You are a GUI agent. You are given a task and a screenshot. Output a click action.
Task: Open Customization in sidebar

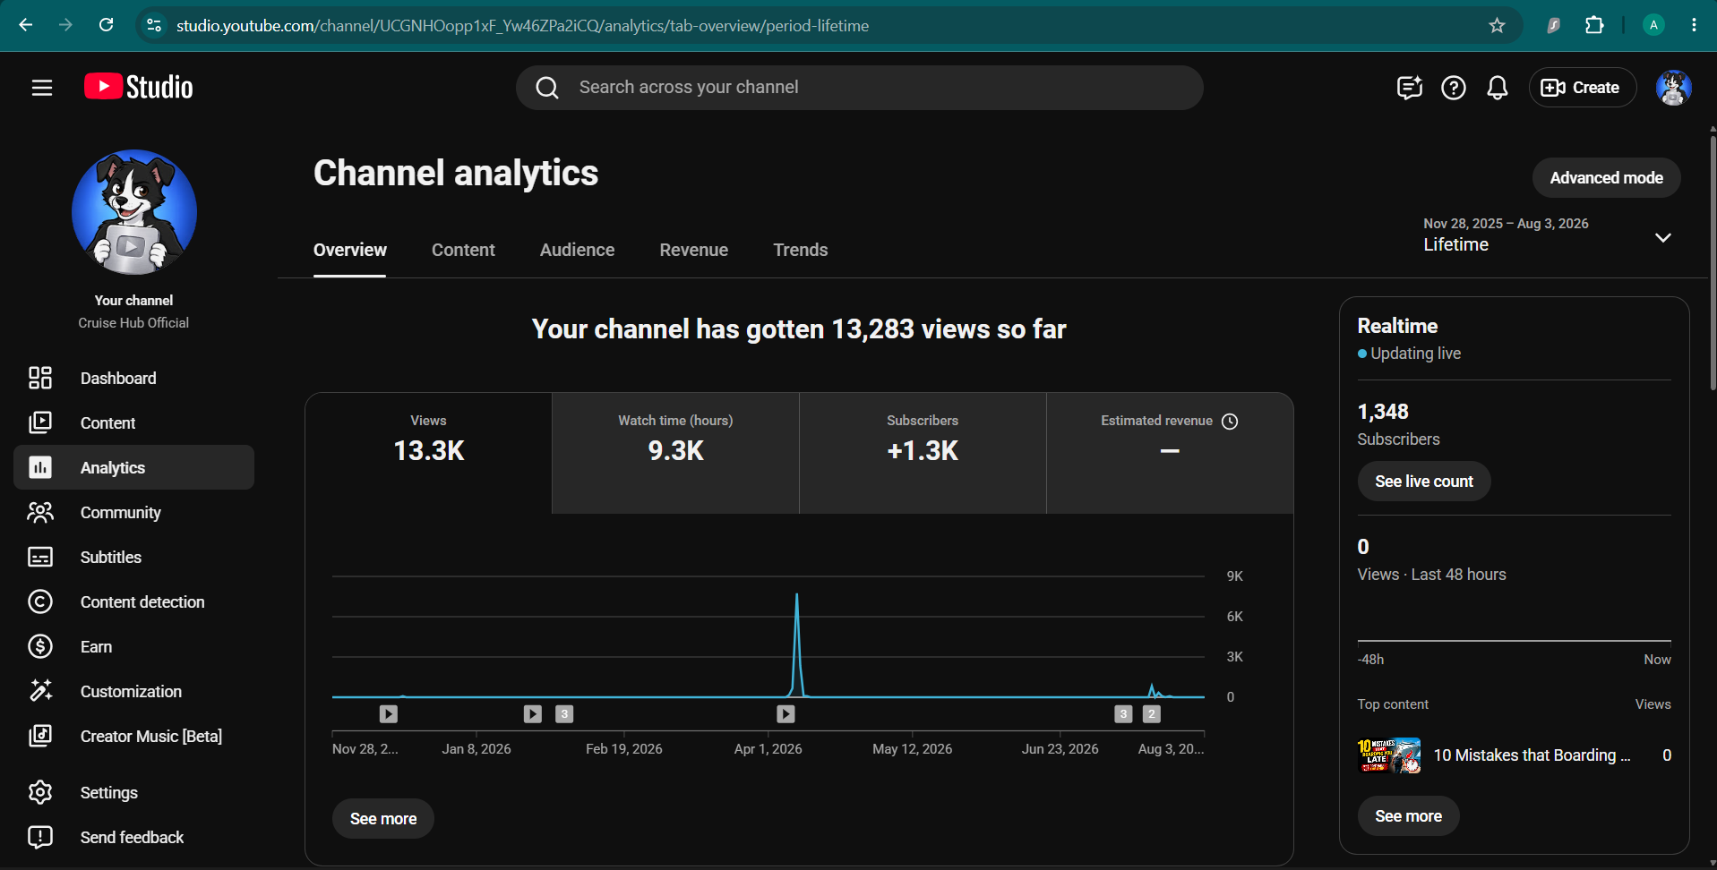tap(134, 691)
